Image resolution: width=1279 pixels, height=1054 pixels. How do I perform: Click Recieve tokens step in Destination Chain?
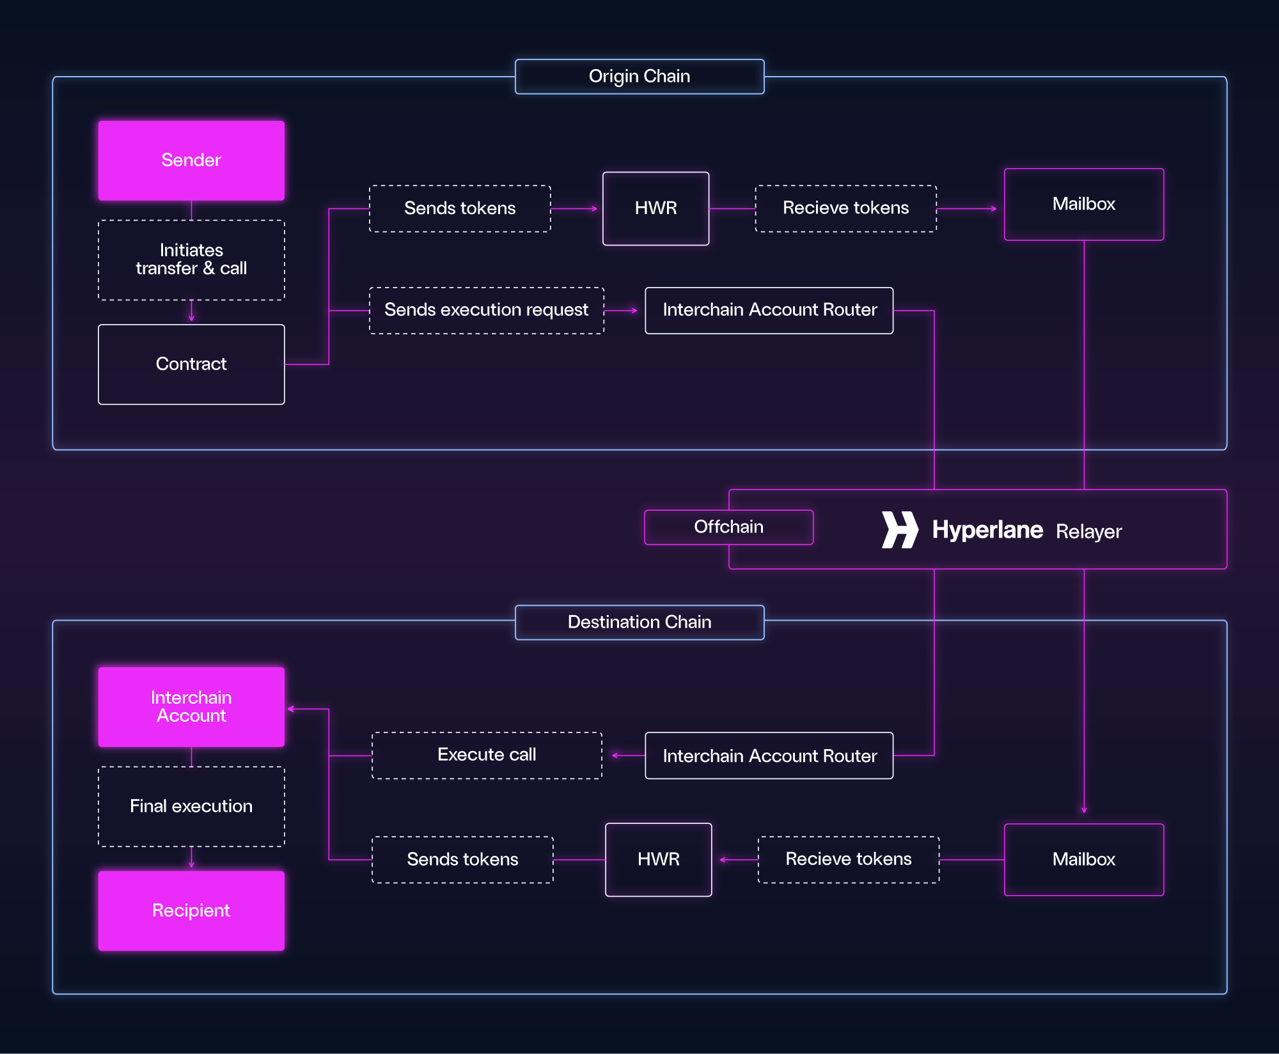click(x=848, y=859)
